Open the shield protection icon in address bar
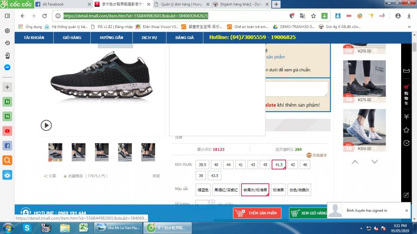Screen dimensions: 417x234 point(292,16)
